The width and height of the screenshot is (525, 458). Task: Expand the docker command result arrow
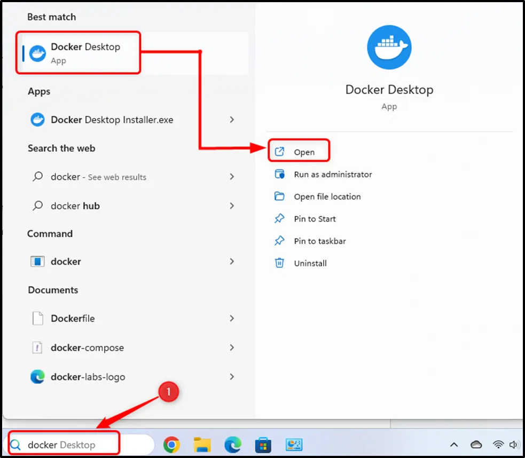tap(232, 262)
